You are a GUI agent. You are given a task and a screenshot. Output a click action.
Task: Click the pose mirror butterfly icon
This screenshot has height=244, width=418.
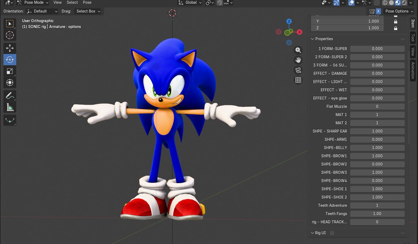tap(372, 11)
